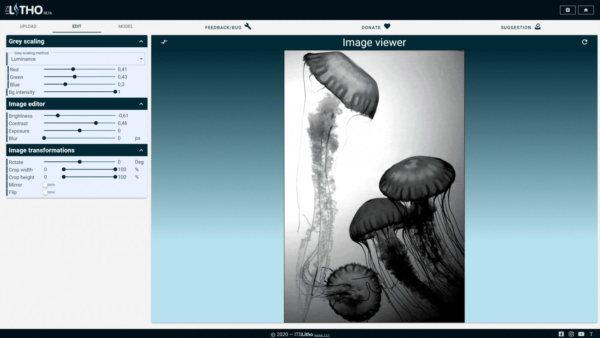The image size is (600, 338).
Task: Collapse the Image transformations panel
Action: coord(141,150)
